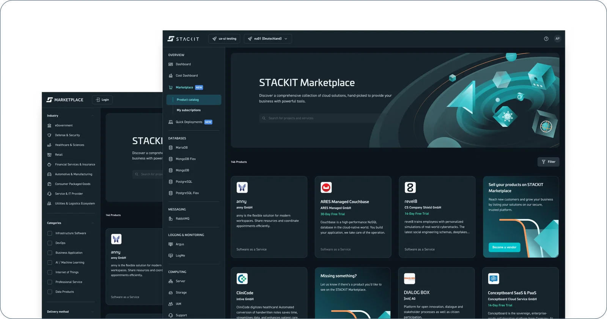Viewport: 607px width, 319px height.
Task: Click the eGovernment industry icon in back window
Action: pos(49,125)
